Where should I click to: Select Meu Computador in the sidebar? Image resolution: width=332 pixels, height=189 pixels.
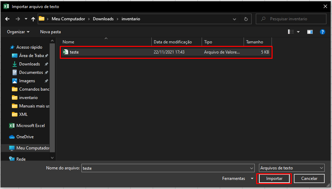click(x=29, y=148)
